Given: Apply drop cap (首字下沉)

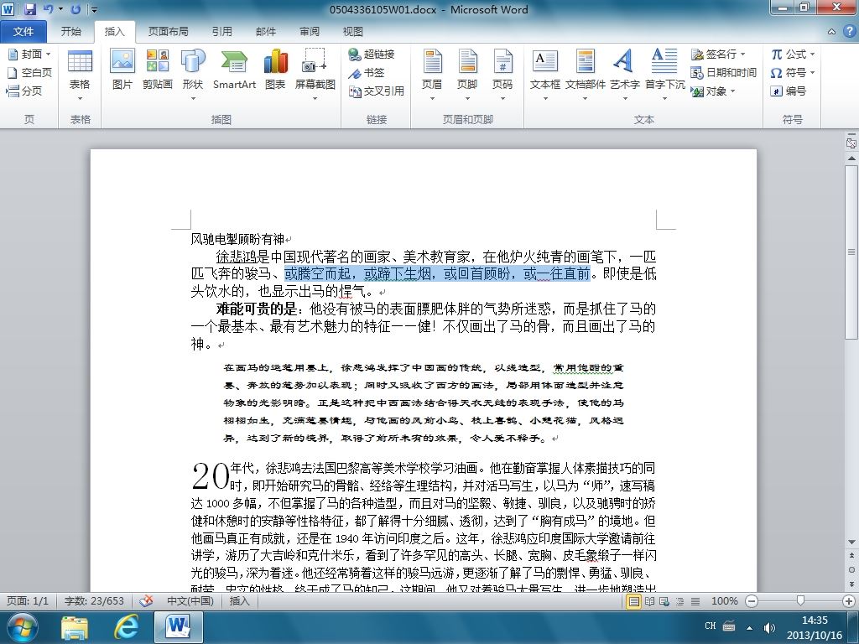Looking at the screenshot, I should click(664, 75).
